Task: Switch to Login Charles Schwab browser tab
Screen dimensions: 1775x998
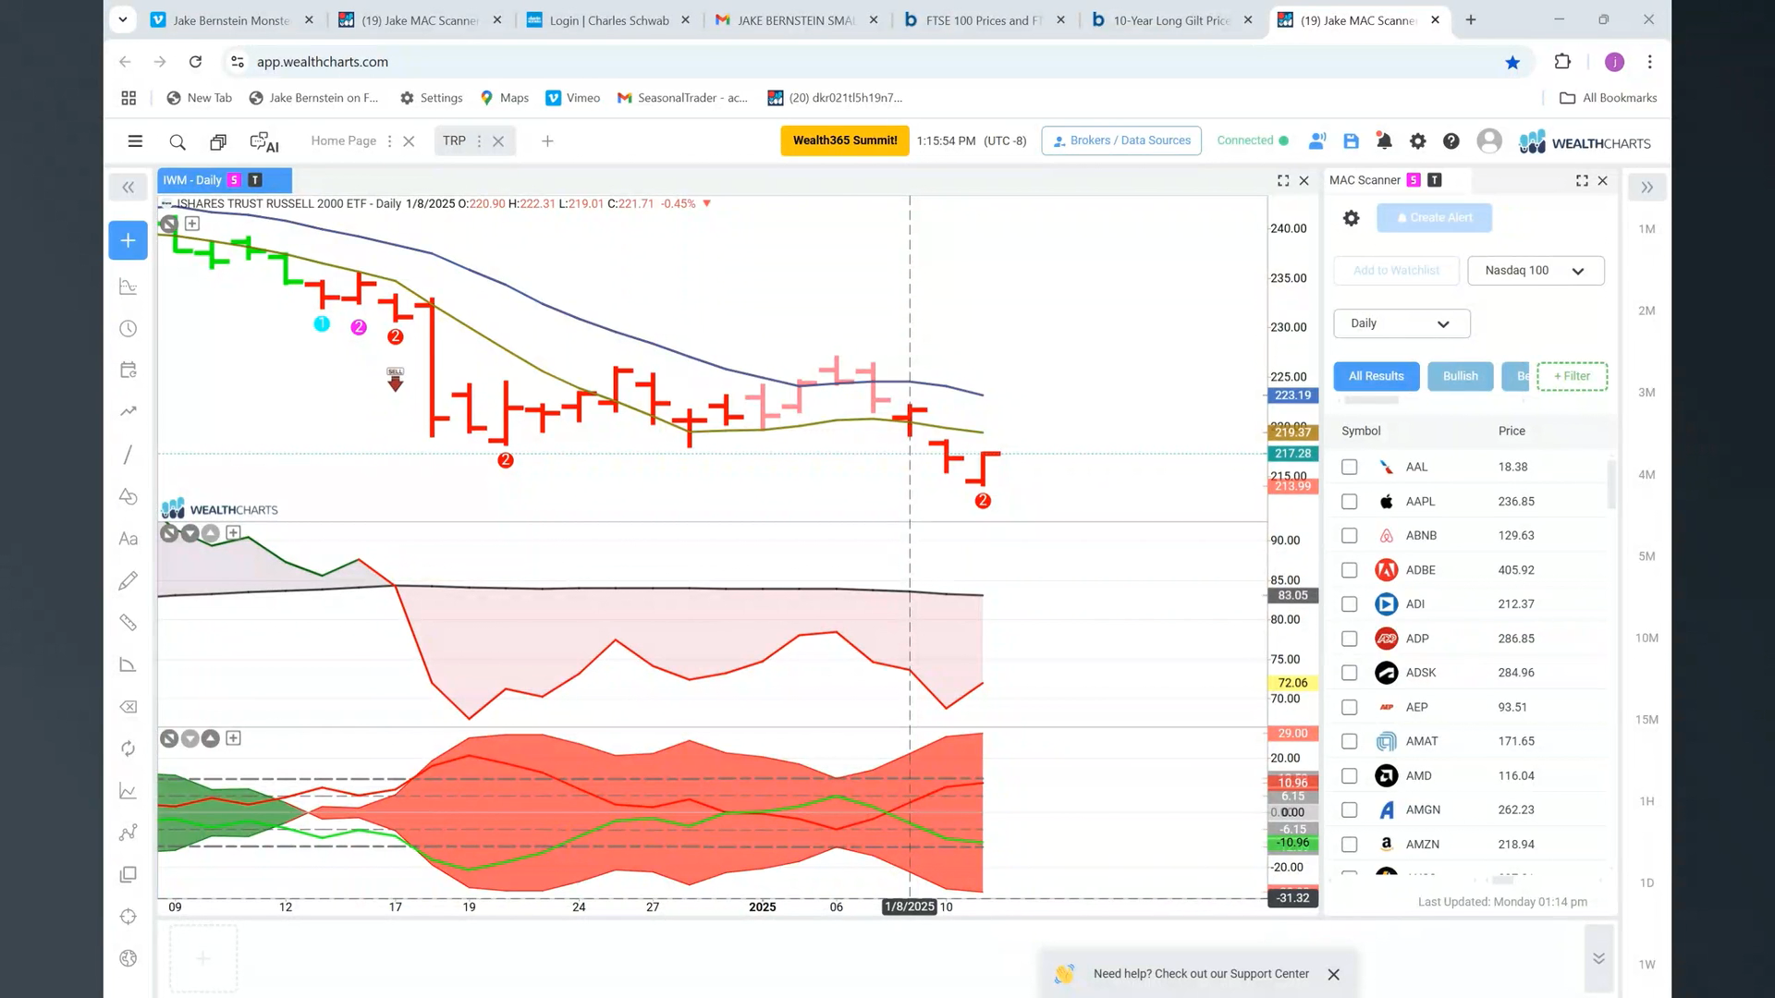Action: tap(608, 20)
